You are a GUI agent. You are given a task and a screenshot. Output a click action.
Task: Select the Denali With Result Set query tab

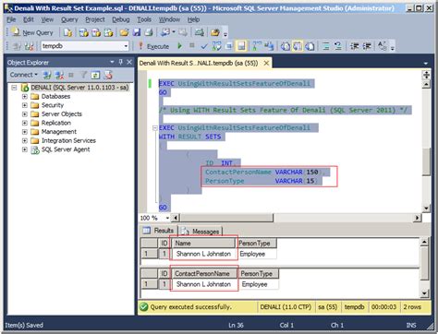tap(199, 63)
